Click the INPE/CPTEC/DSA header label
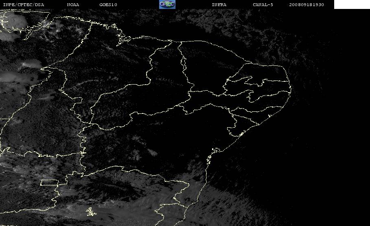The height and width of the screenshot is (226, 370). 23,5
